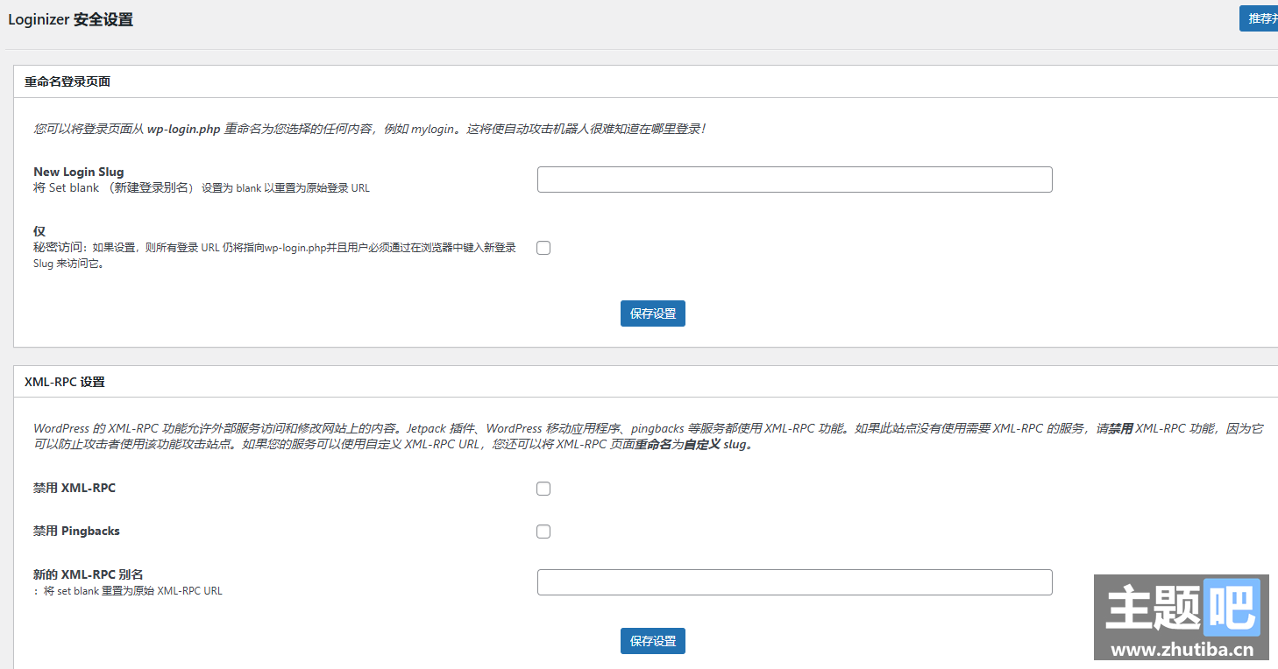Click the 重命名登录页面 section heading
The height and width of the screenshot is (669, 1278).
(x=67, y=81)
